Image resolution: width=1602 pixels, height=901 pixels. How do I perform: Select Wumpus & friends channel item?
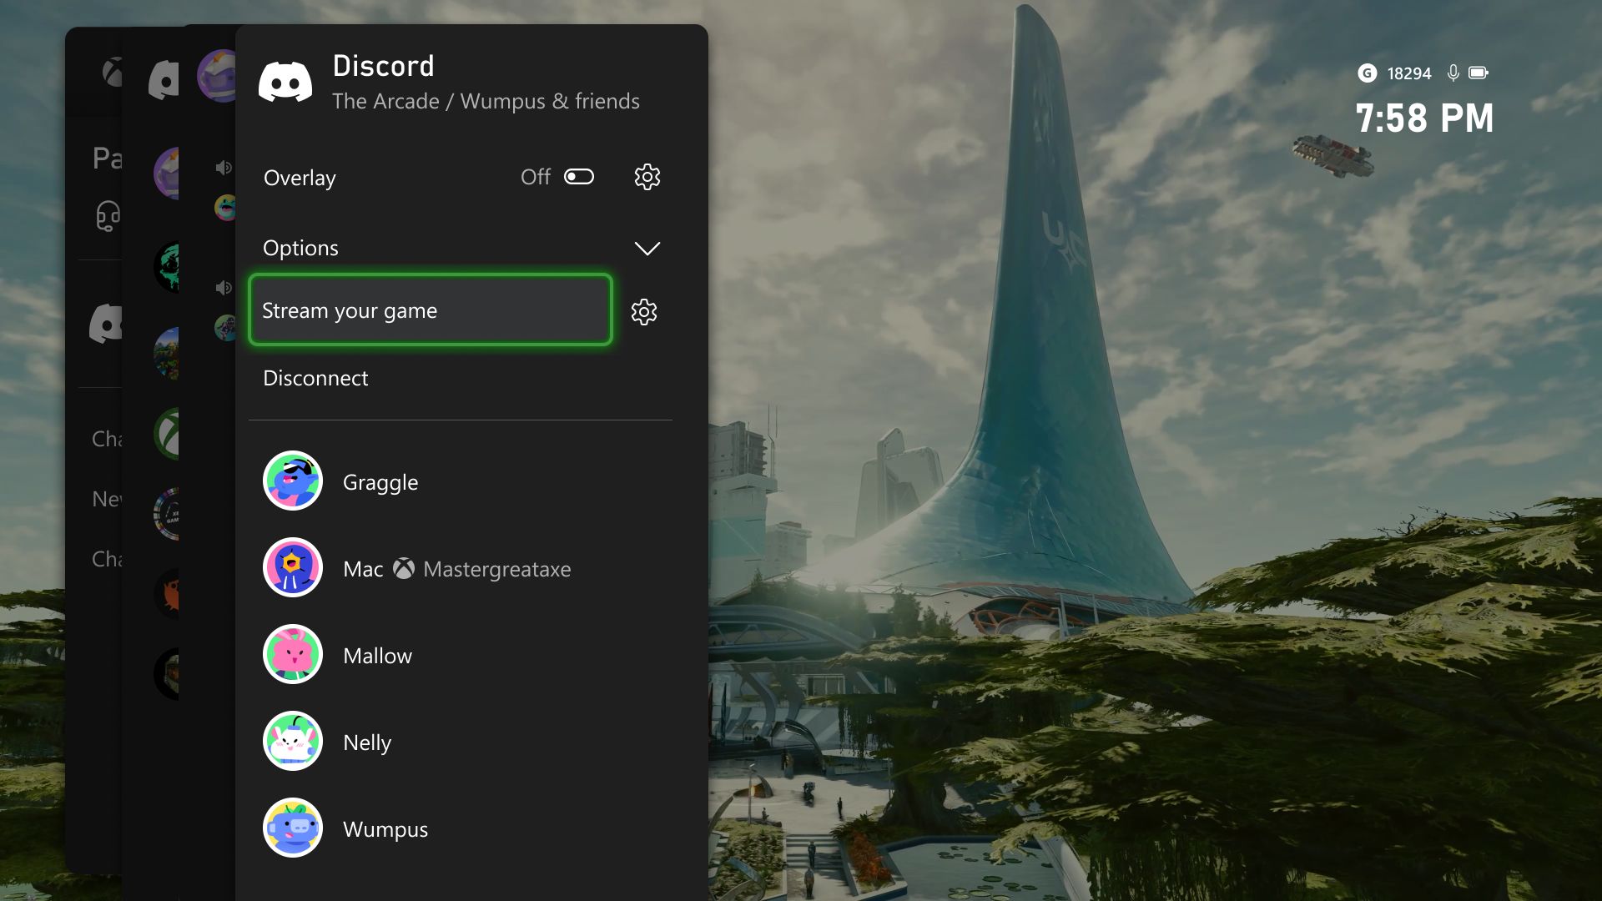click(x=486, y=100)
